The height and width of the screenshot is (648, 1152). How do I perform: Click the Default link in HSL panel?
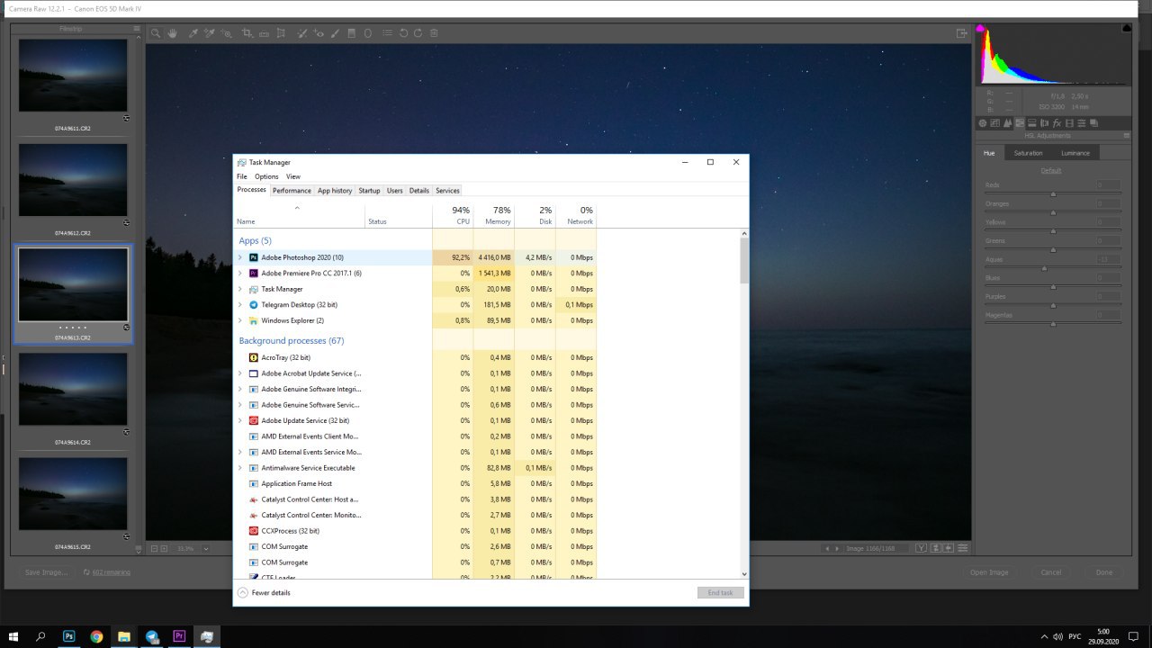tap(1050, 170)
